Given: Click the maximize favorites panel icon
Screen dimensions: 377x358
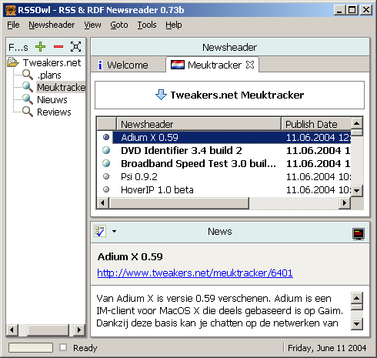Looking at the screenshot, I should 76,47.
